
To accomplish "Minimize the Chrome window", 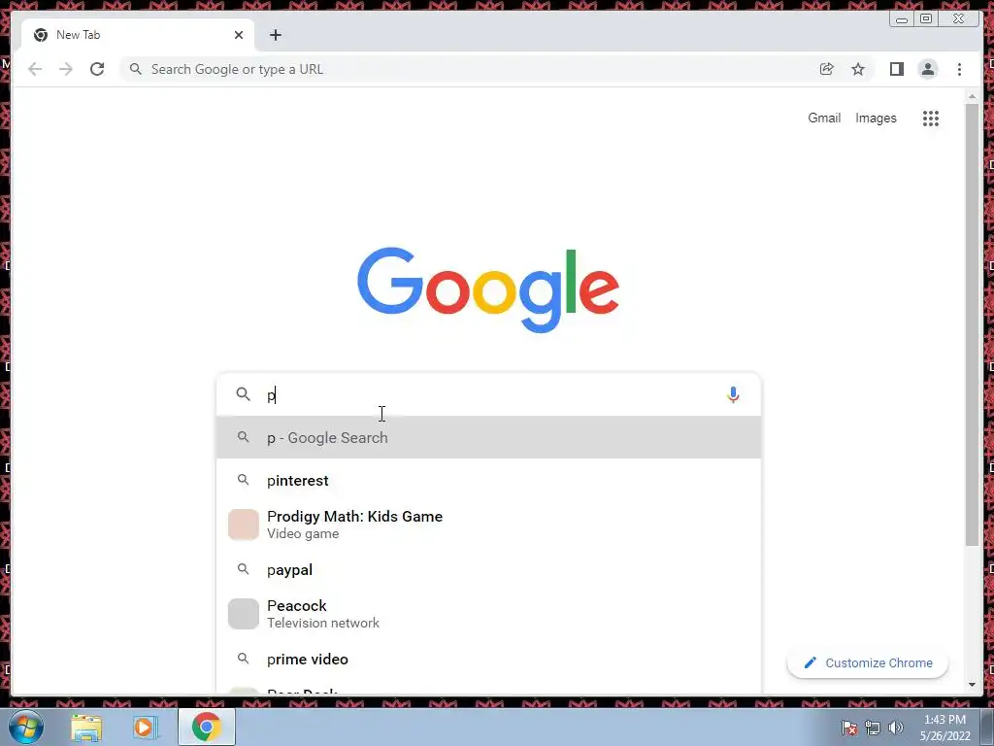I will click(x=902, y=19).
